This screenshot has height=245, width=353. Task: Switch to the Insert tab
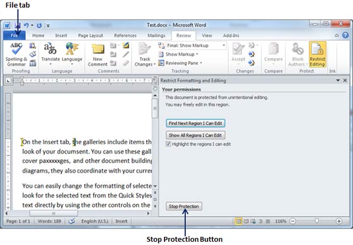tap(61, 35)
